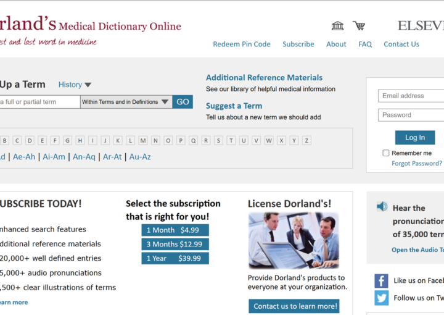Click the institution building icon
Viewport: 444px width, 315px height.
point(337,26)
